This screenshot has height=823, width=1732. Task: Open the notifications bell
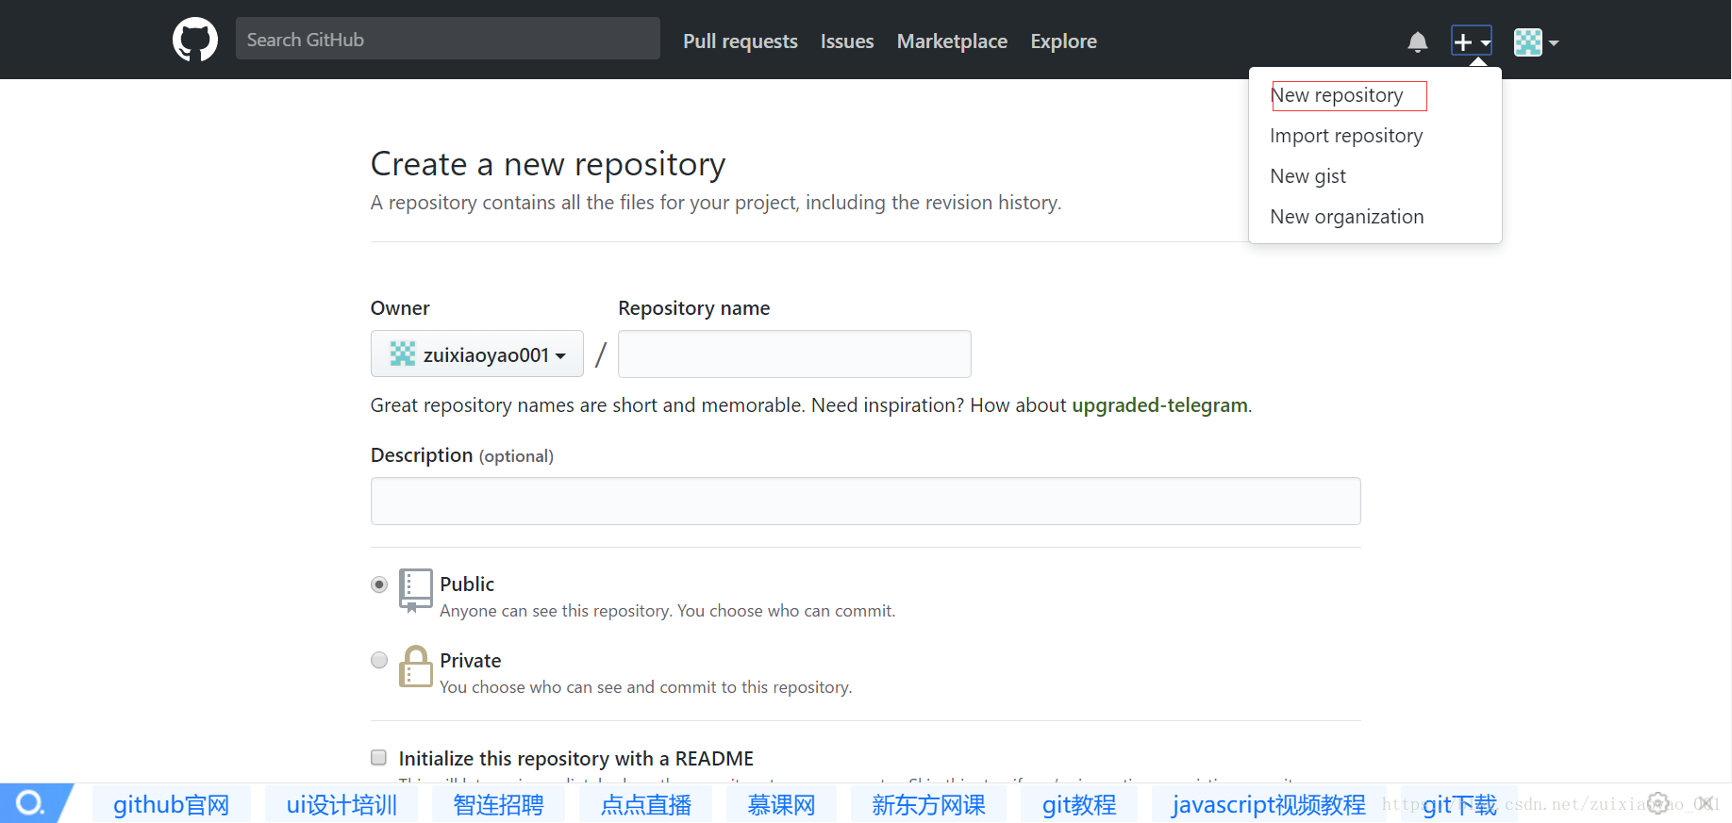[1417, 41]
